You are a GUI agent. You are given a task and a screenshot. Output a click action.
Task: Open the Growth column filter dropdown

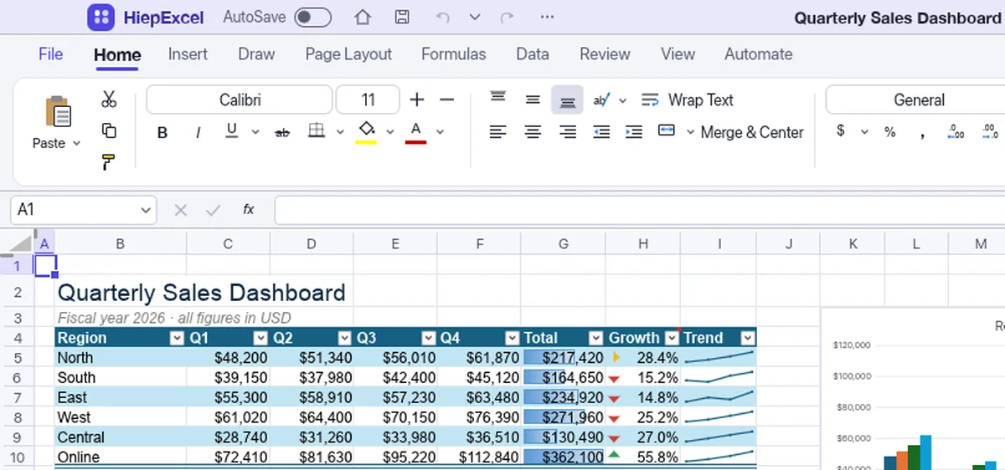[x=671, y=338]
